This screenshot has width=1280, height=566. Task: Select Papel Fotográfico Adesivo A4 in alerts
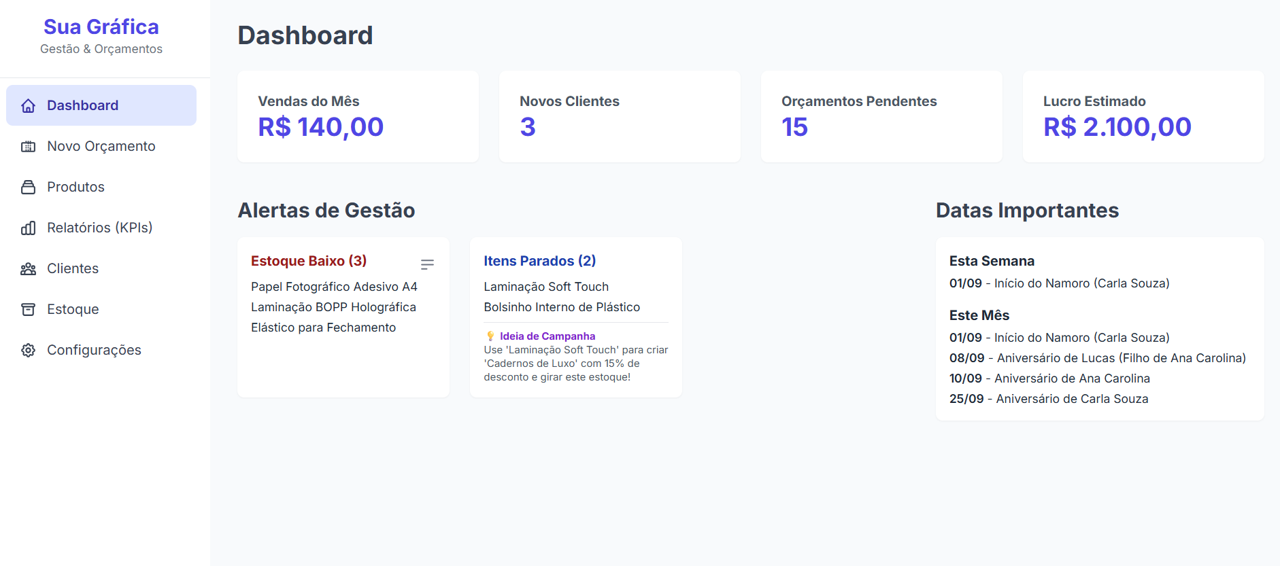333,286
